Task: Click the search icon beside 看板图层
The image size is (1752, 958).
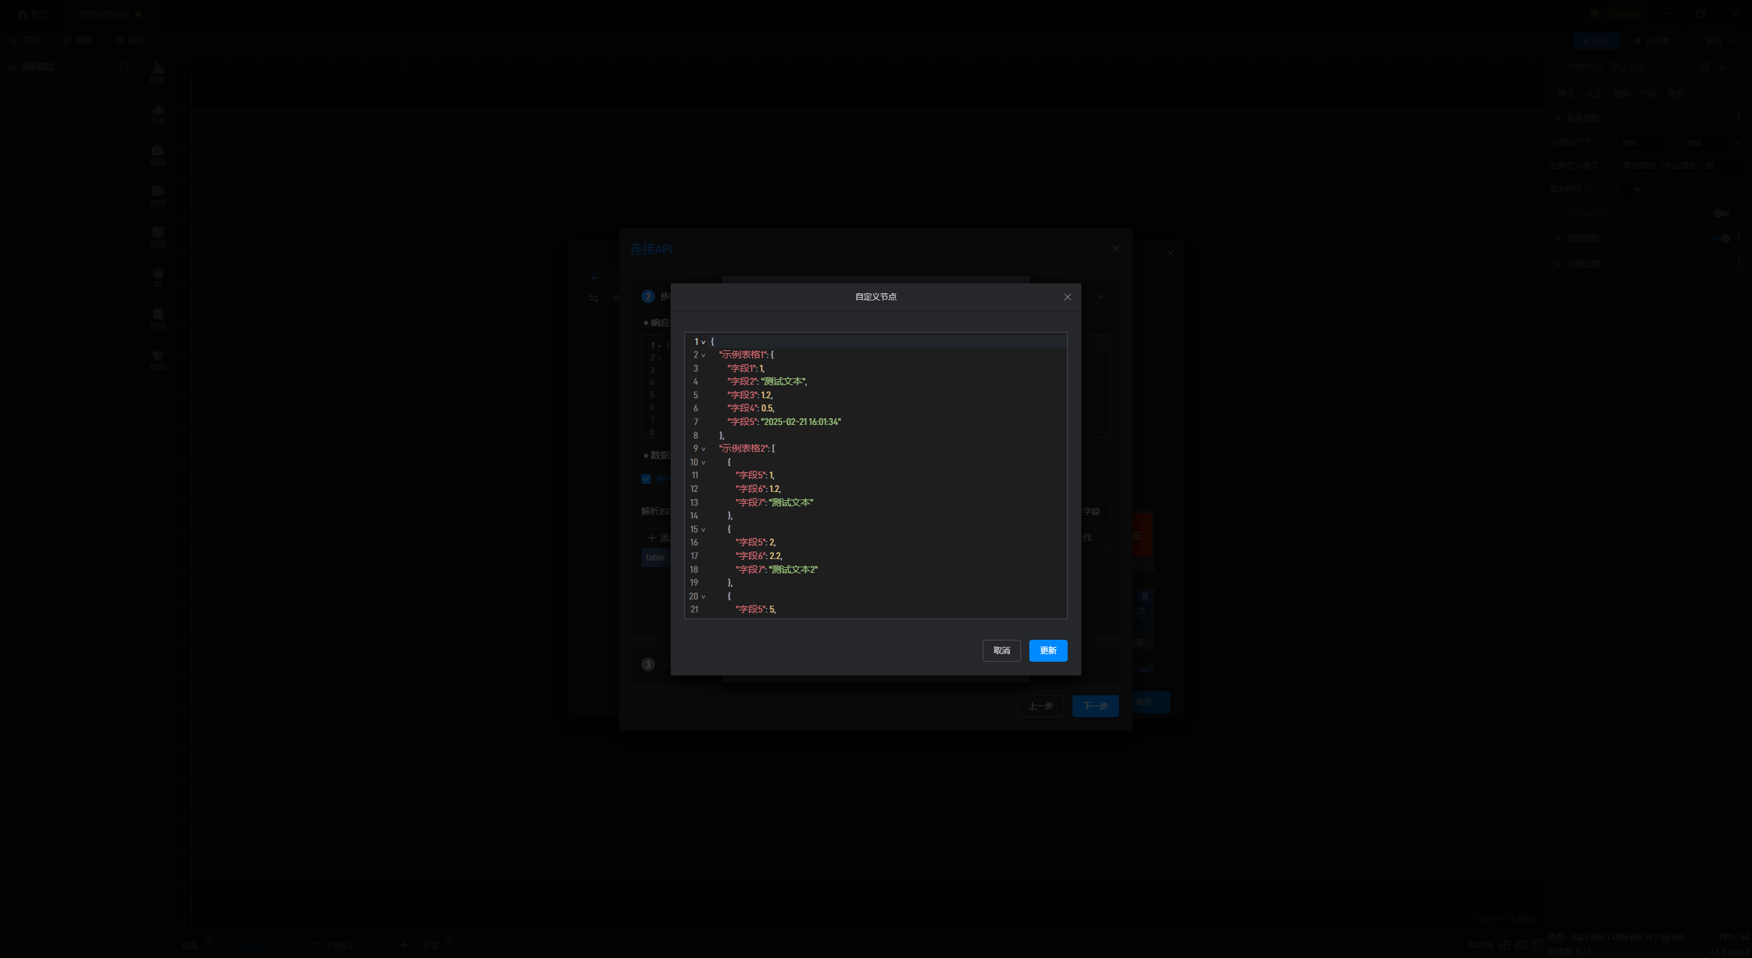Action: coord(124,67)
